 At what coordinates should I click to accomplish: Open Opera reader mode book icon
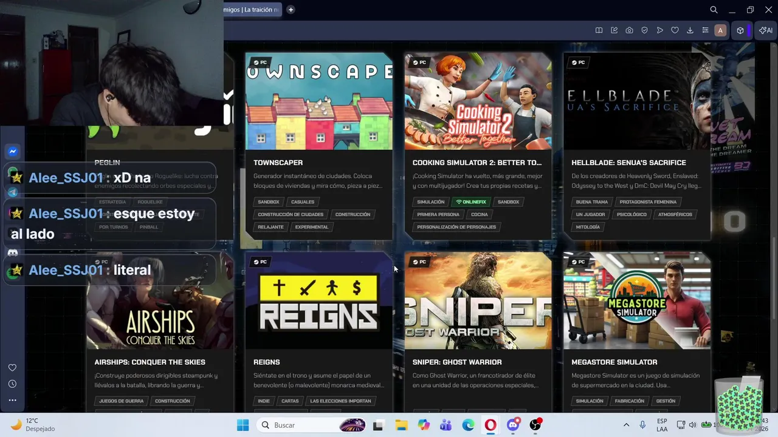pyautogui.click(x=599, y=30)
